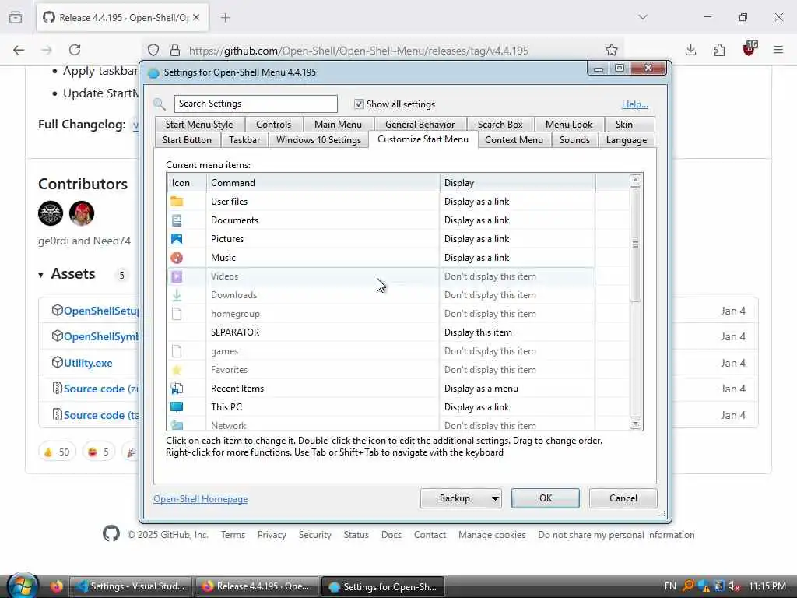This screenshot has width=797, height=598.
Task: Click the Pictures row icon
Action: (x=177, y=239)
